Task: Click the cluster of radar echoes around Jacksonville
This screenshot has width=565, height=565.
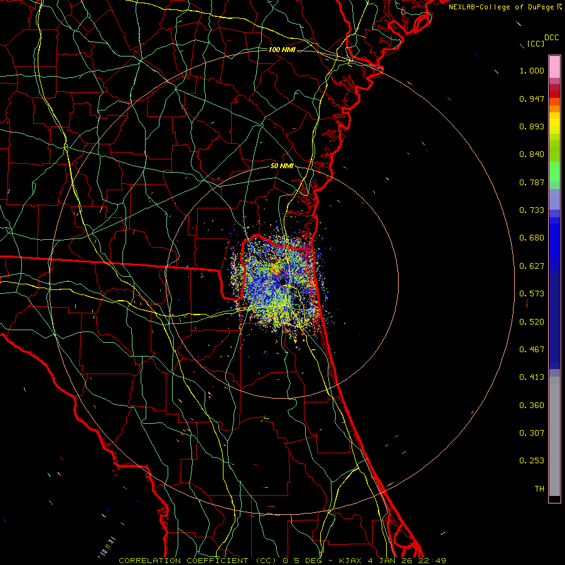Action: [x=279, y=283]
